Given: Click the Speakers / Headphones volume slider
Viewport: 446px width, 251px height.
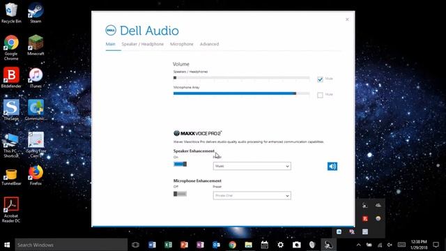Looking at the screenshot, I should tap(241, 77).
